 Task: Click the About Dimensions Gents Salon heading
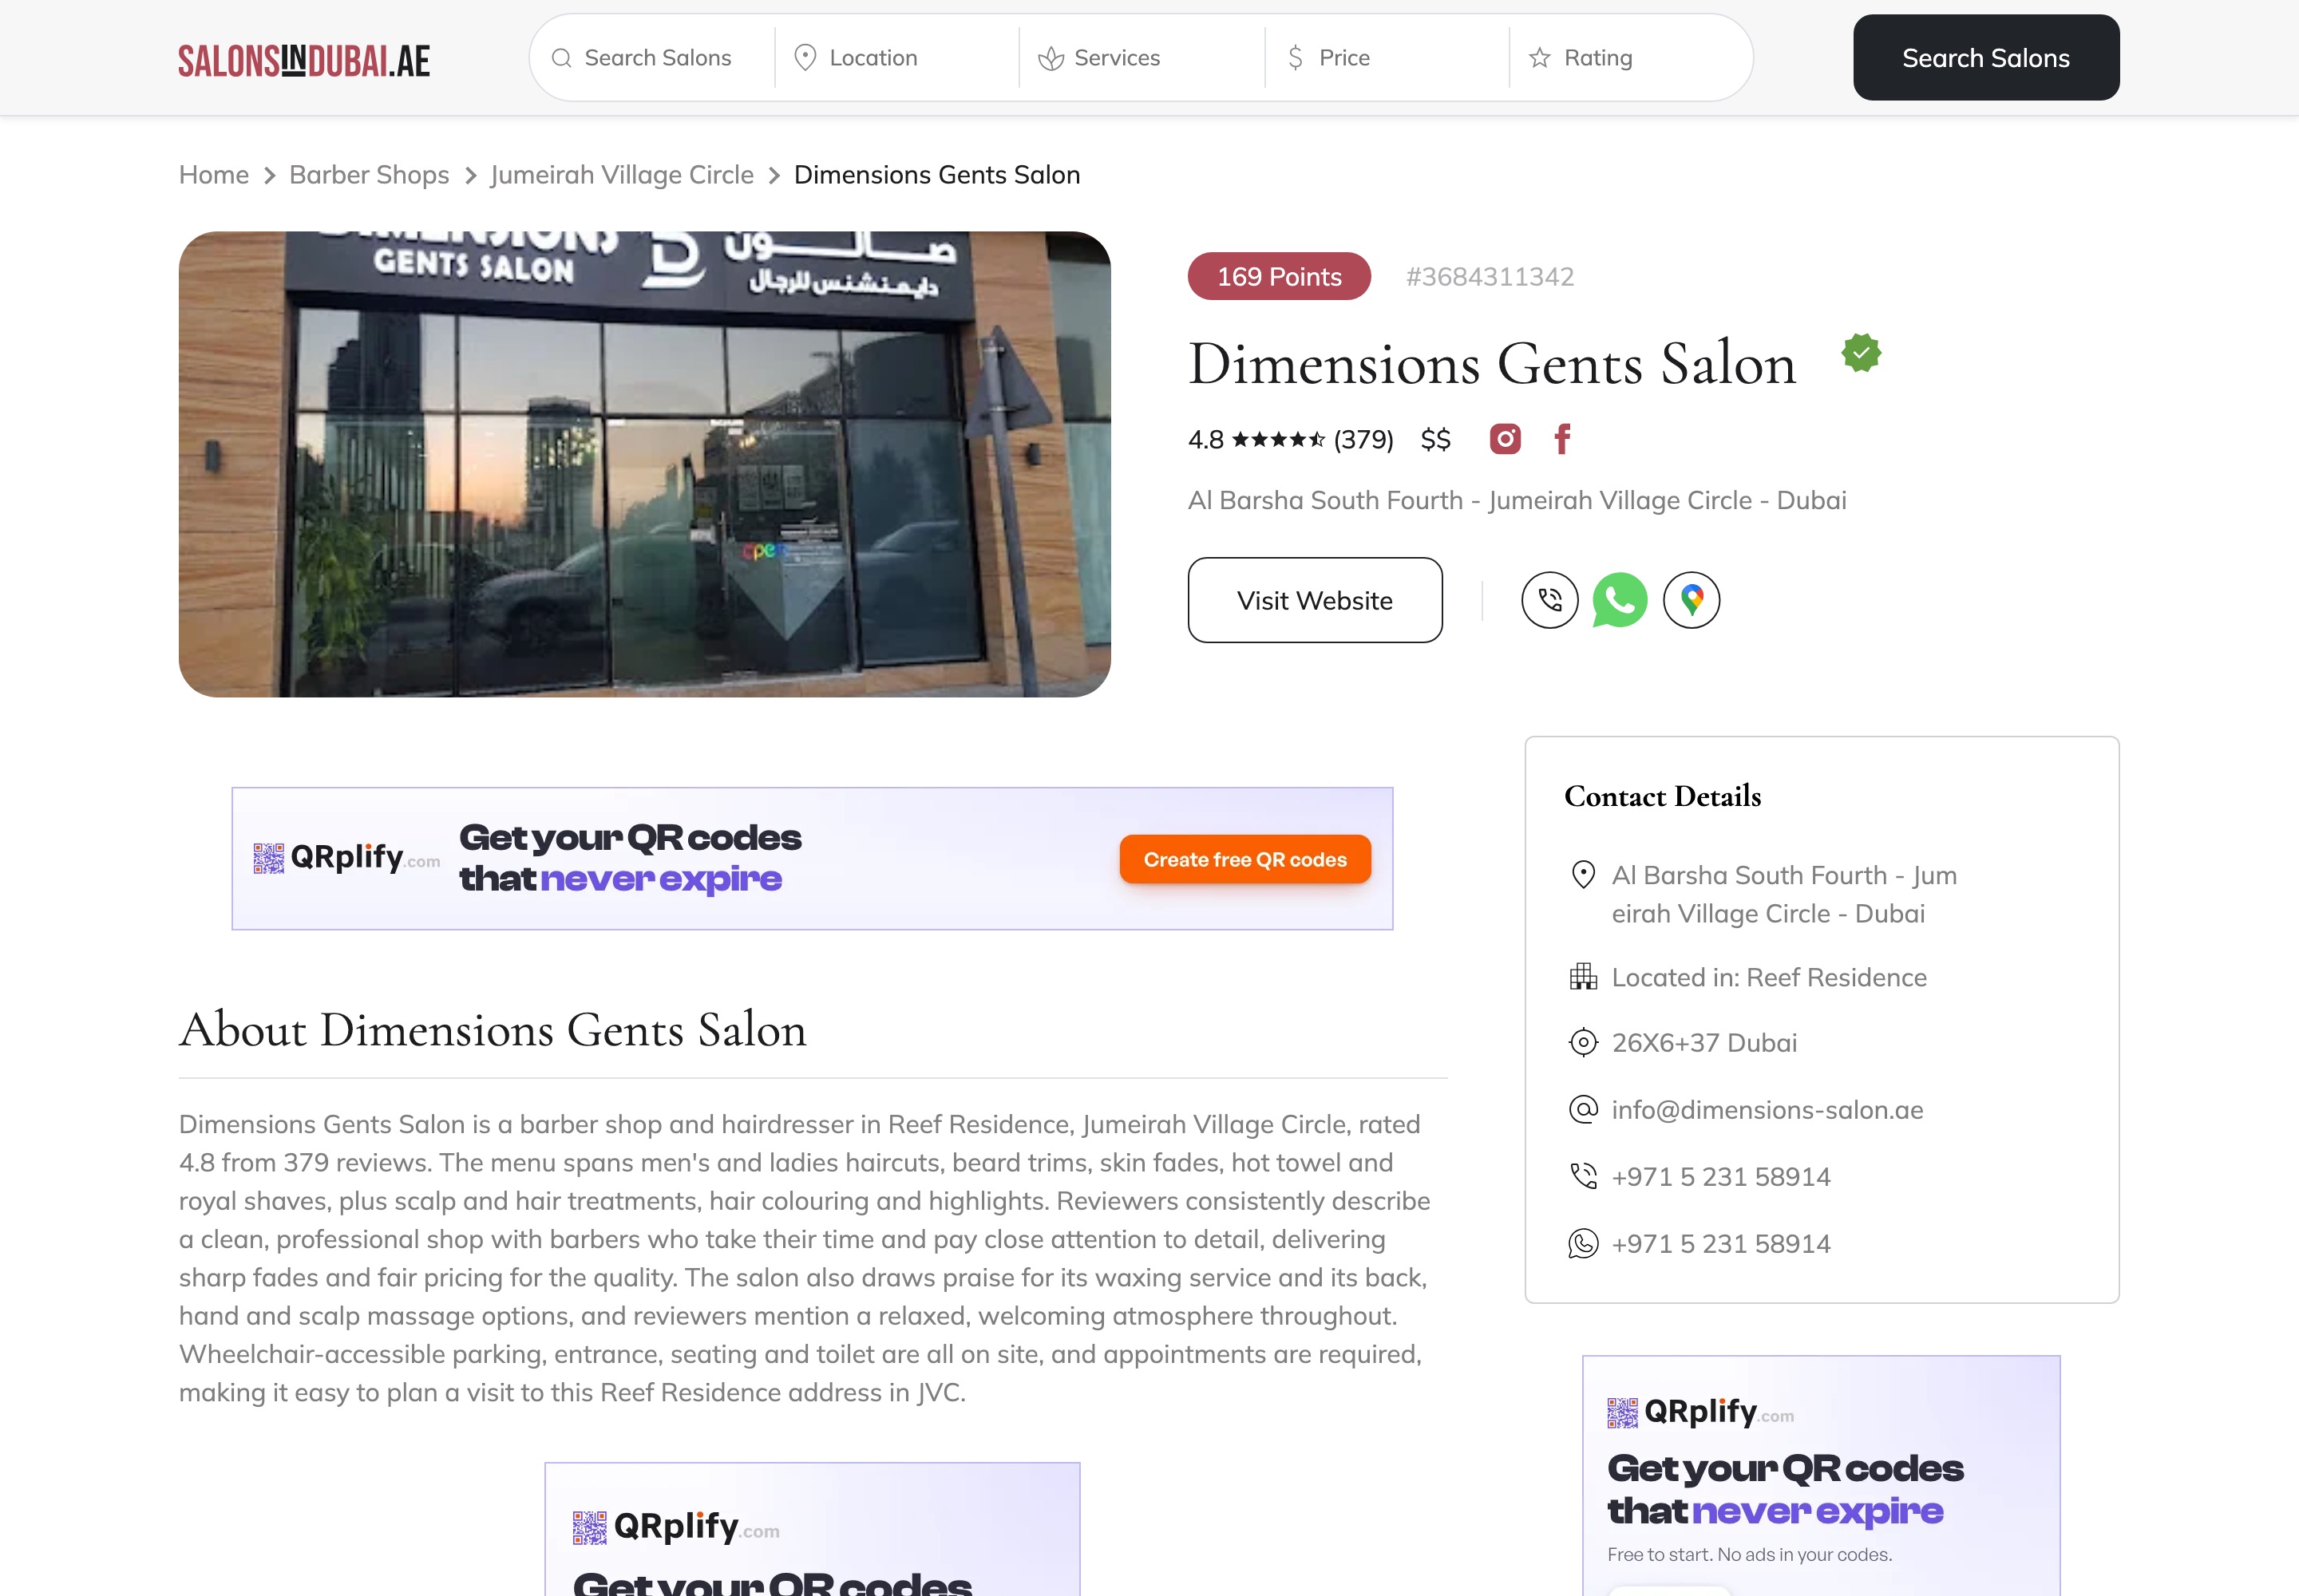tap(493, 1029)
